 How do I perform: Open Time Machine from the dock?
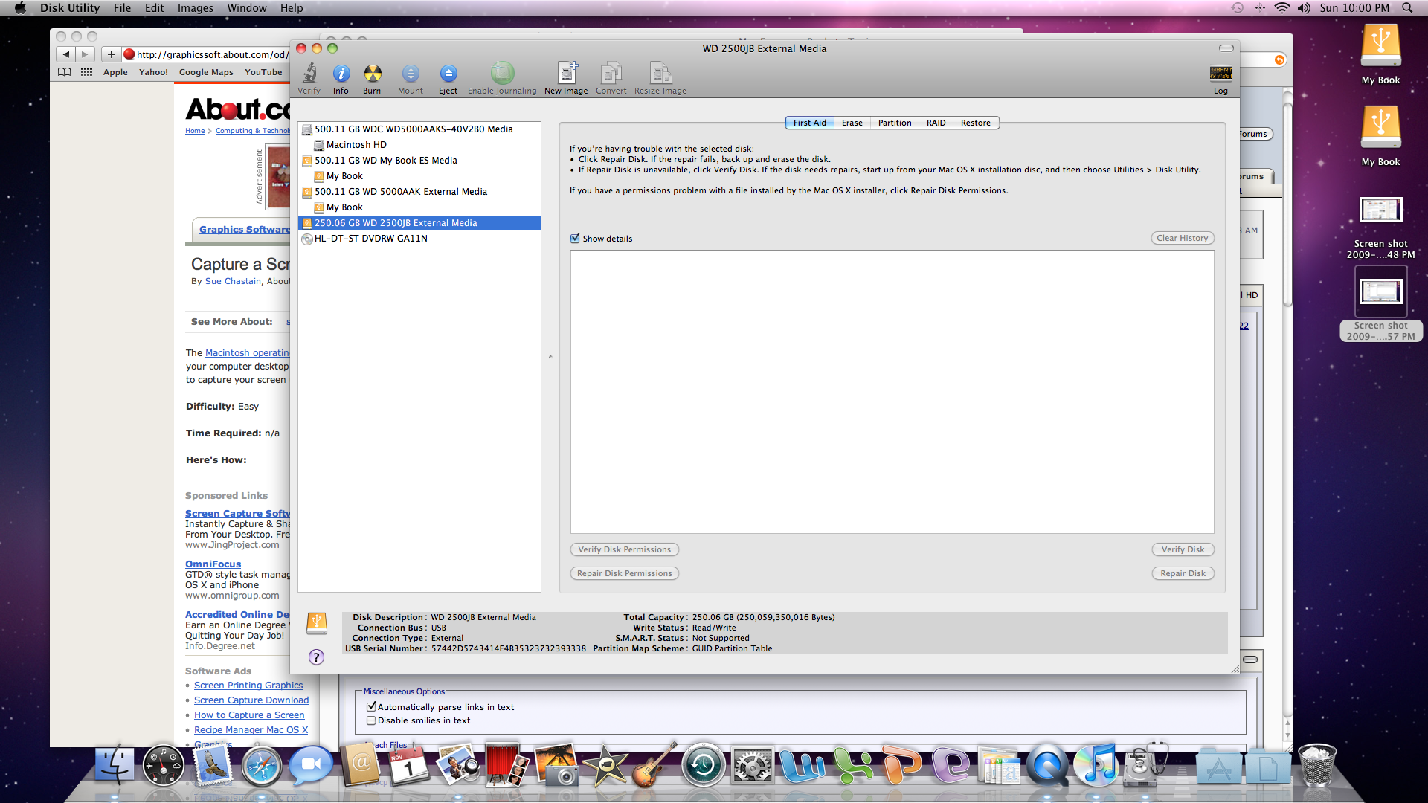[703, 766]
